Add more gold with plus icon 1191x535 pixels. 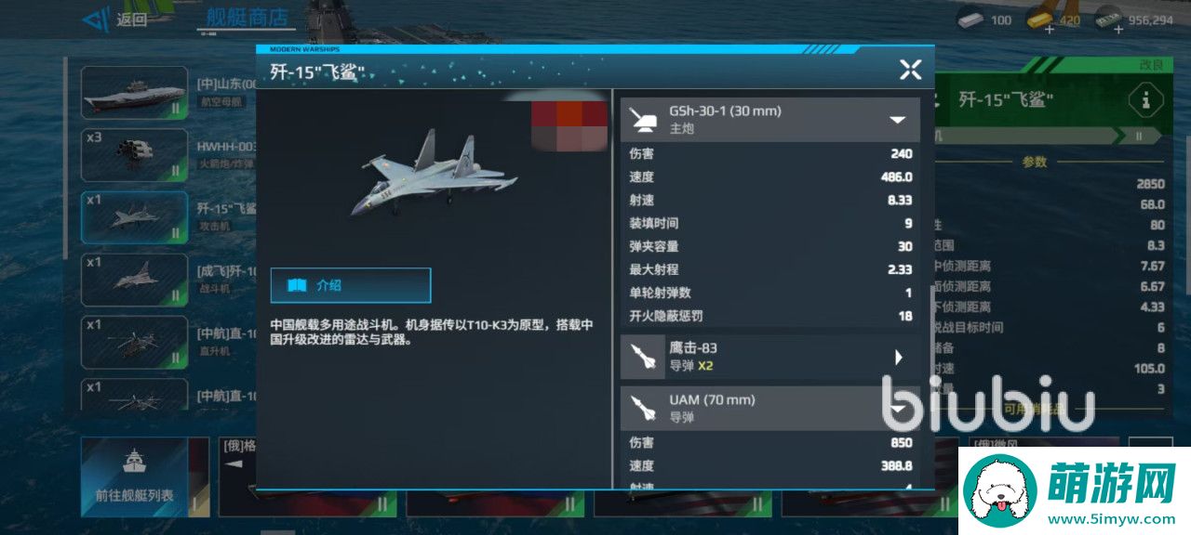point(1051,29)
